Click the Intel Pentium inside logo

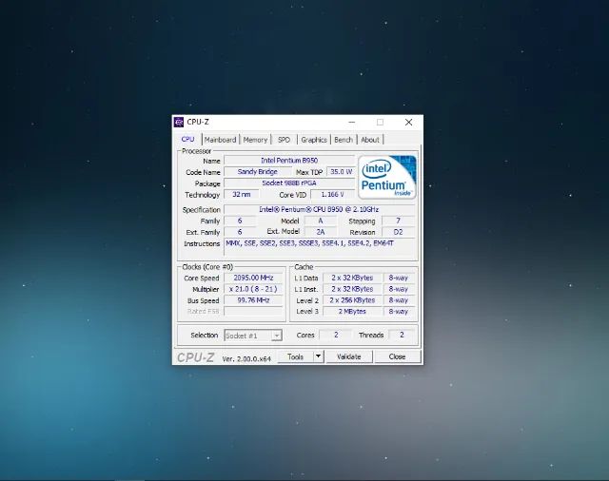coord(387,177)
